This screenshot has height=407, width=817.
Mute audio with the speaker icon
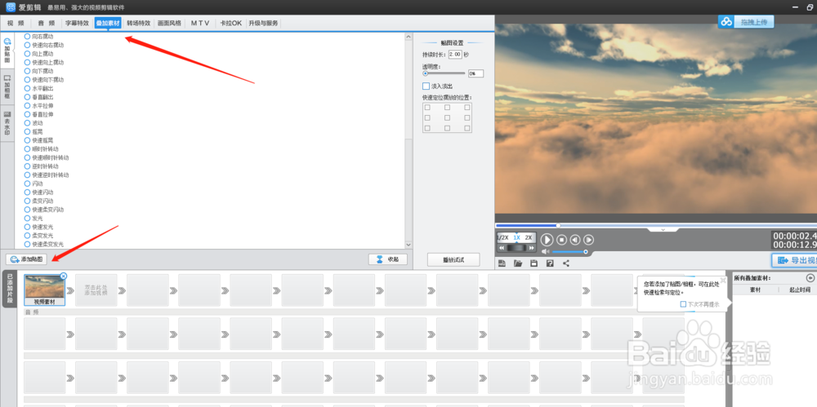pyautogui.click(x=545, y=252)
